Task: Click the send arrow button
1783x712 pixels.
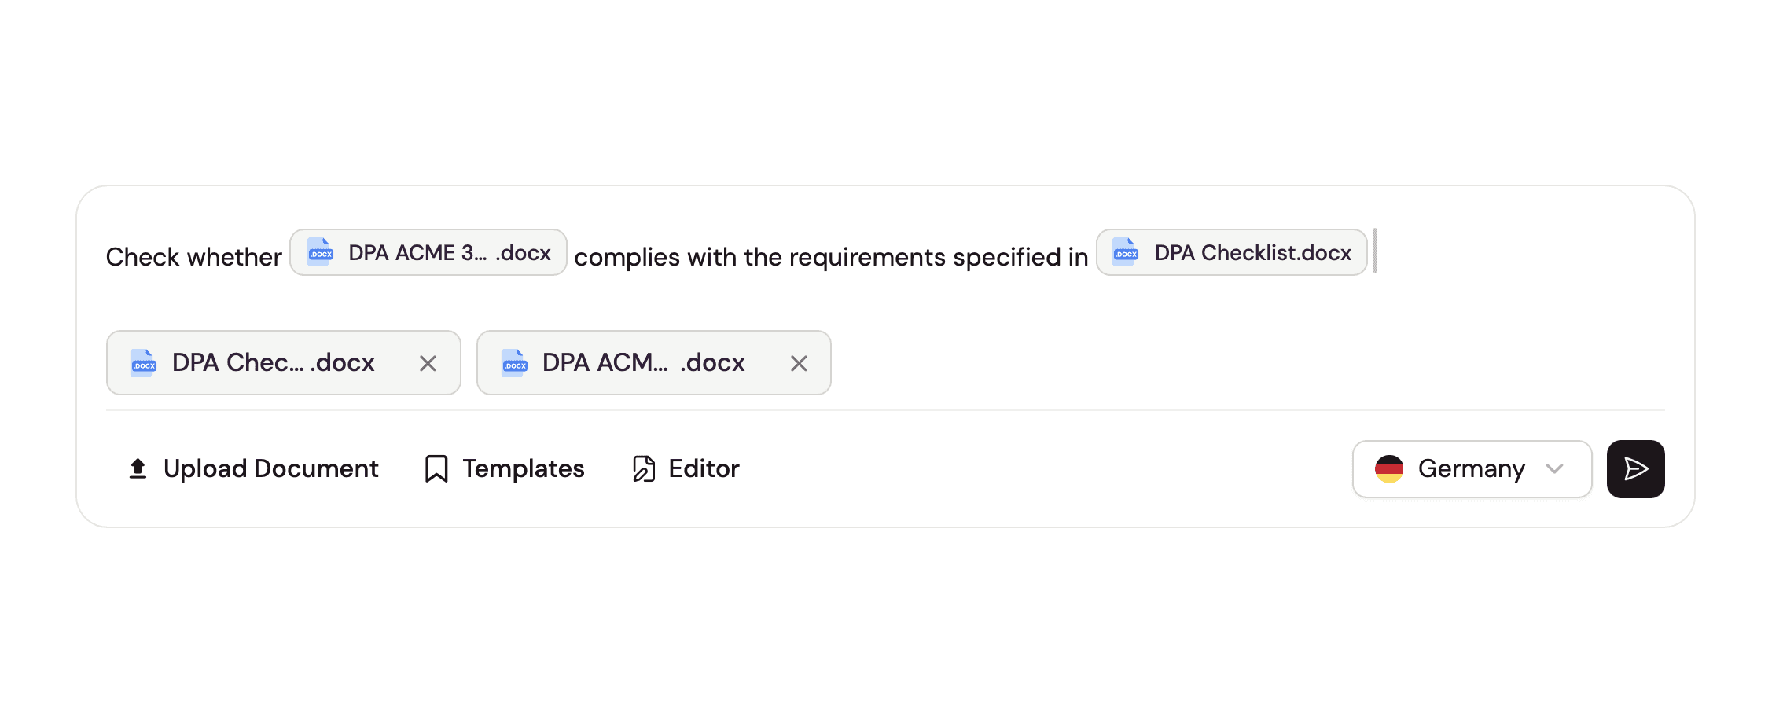Action: (x=1635, y=469)
